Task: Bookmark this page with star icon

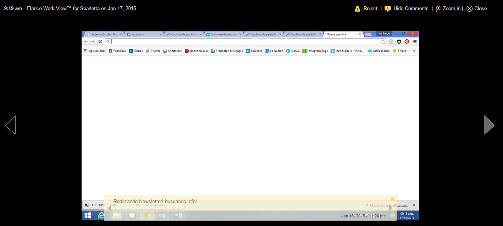Action: click(x=383, y=42)
